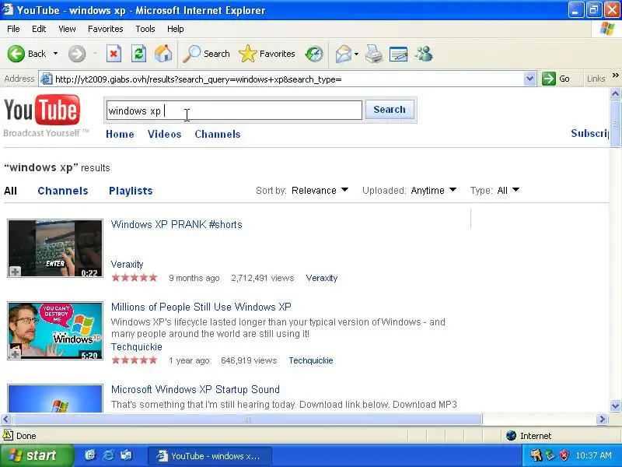Image resolution: width=622 pixels, height=467 pixels.
Task: Click the horizontal scrollbar right arrow
Action: [x=602, y=419]
